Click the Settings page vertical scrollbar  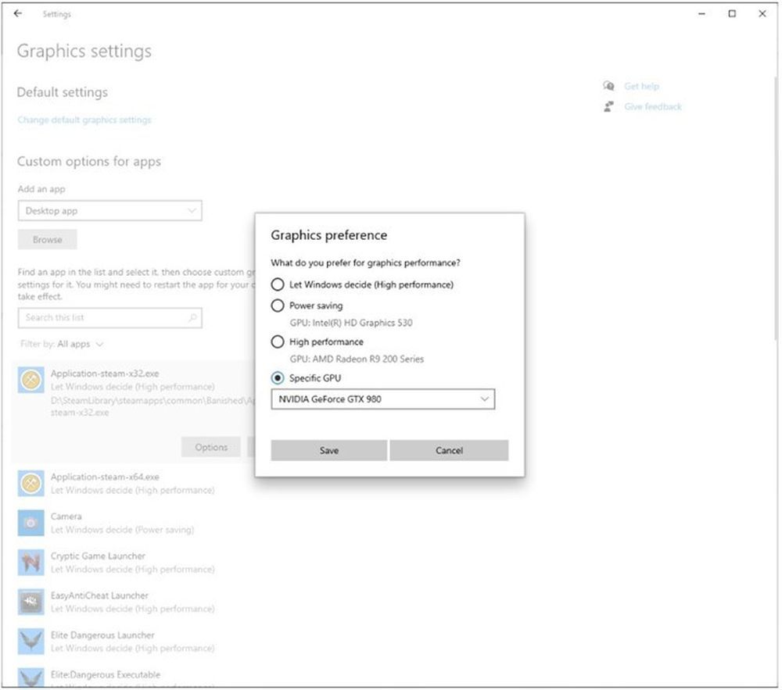point(776,208)
